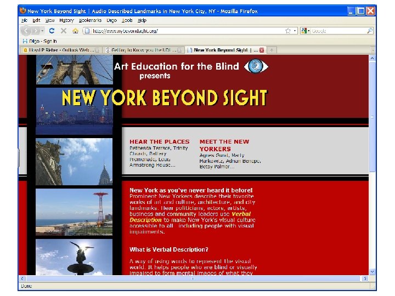This screenshot has height=296, width=395.
Task: Open the History menu
Action: (x=66, y=20)
